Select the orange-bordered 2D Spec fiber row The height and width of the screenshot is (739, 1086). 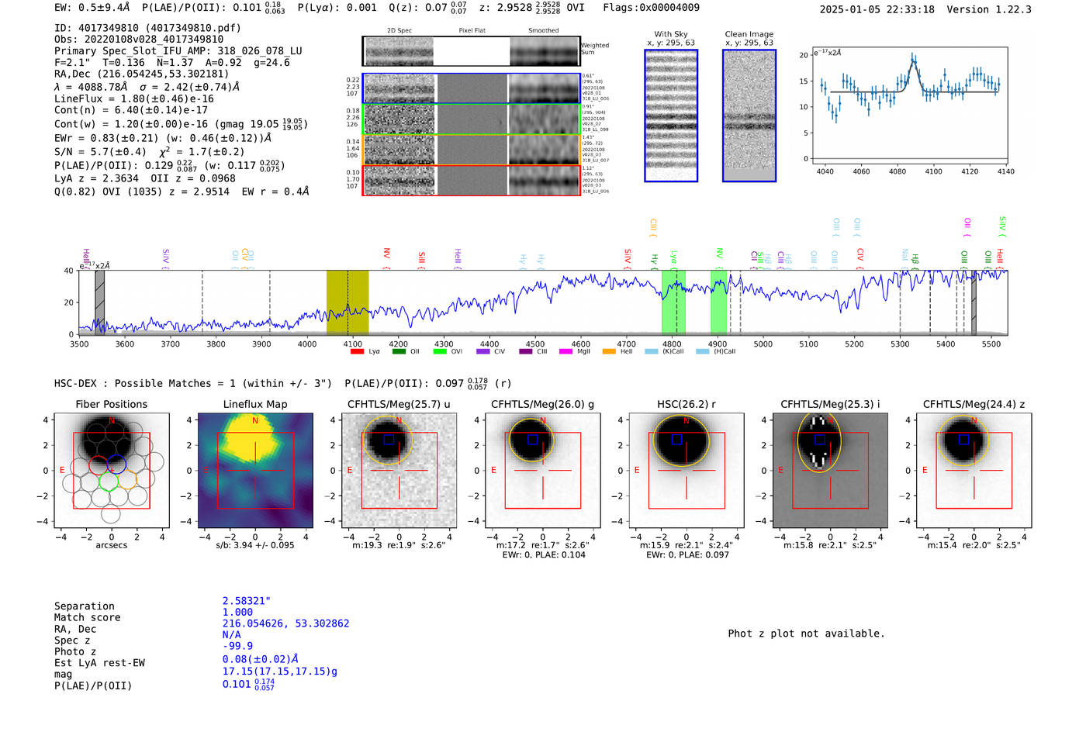point(472,150)
